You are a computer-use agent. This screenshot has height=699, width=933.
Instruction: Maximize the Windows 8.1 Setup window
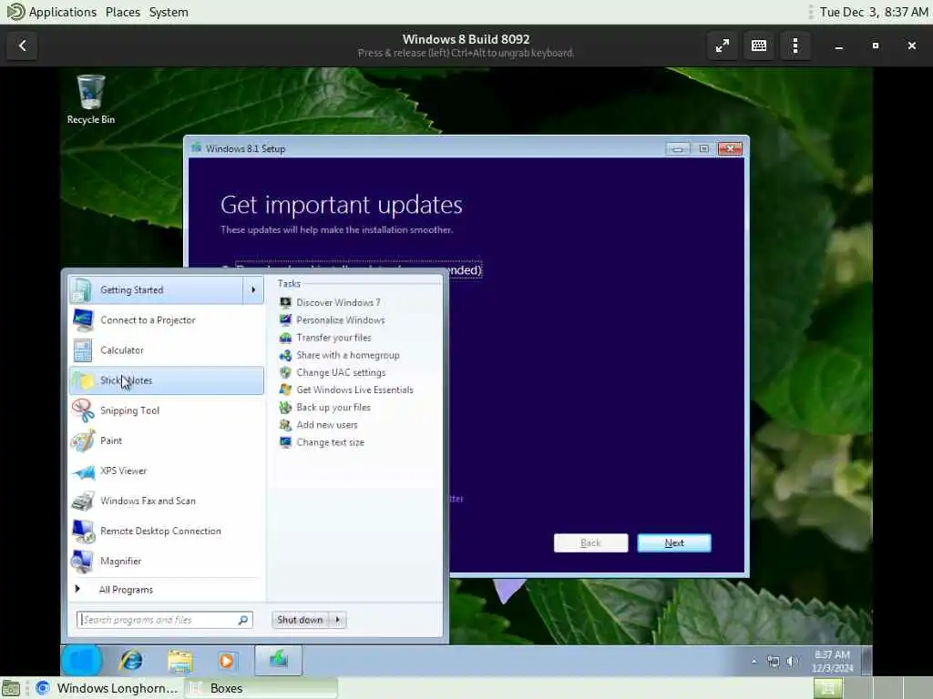click(704, 148)
